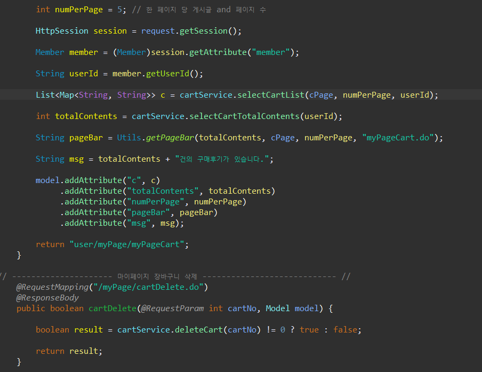
Task: Click the (Member) cast type
Action: tap(132, 52)
